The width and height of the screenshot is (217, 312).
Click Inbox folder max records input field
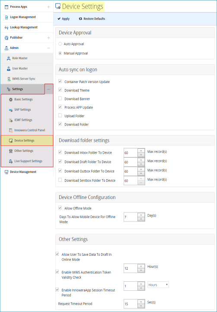(131, 153)
